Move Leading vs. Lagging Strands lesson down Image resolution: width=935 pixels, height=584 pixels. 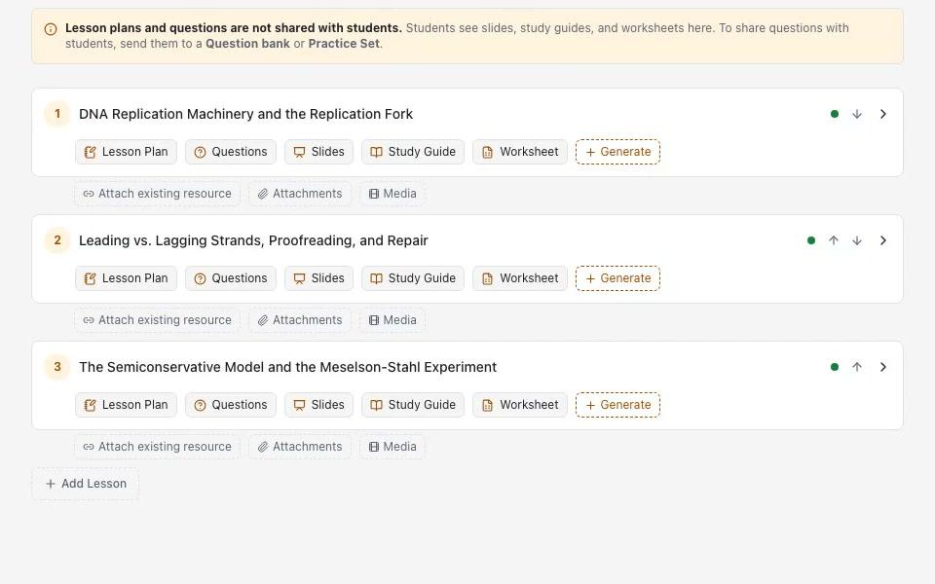click(x=857, y=240)
